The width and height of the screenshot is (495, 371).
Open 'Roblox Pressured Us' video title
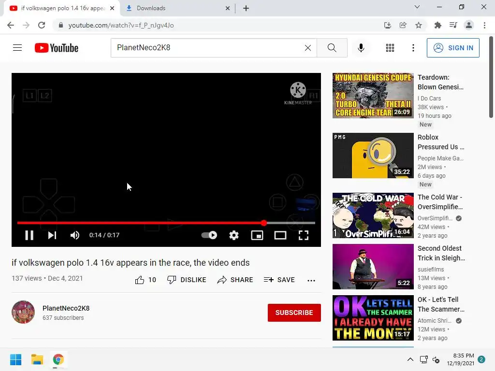click(441, 142)
